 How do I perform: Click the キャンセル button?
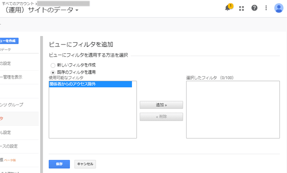point(85,164)
